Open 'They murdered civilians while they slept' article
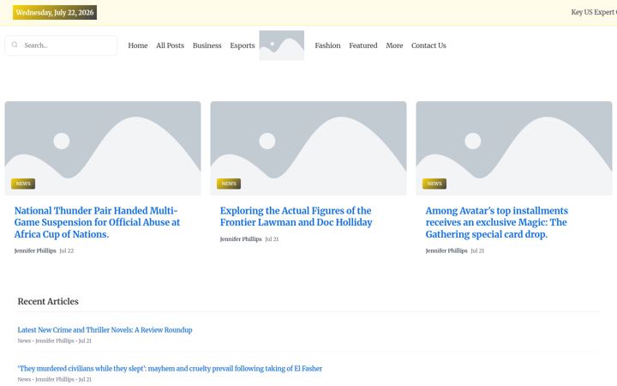 170,369
